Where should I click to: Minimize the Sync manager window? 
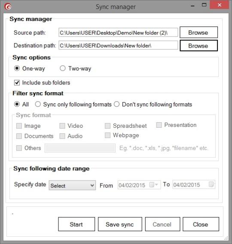tap(193, 6)
